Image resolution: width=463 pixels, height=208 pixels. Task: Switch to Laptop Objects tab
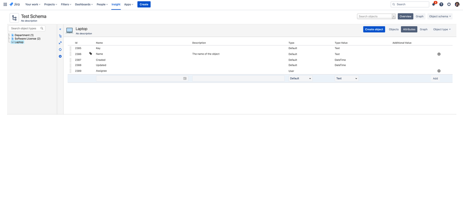tap(393, 29)
